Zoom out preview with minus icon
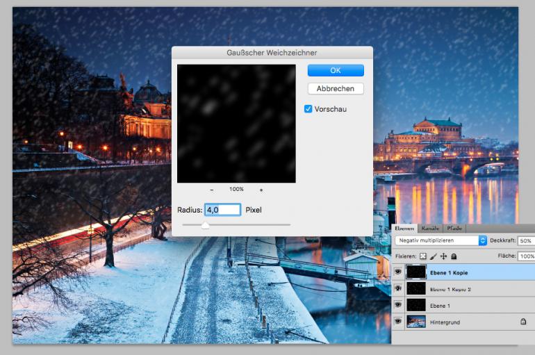The image size is (535, 355). pyautogui.click(x=212, y=190)
